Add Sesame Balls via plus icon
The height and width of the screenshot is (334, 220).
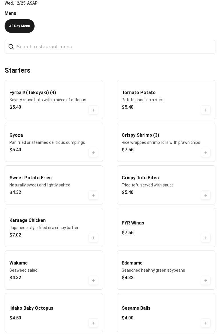coord(205,323)
